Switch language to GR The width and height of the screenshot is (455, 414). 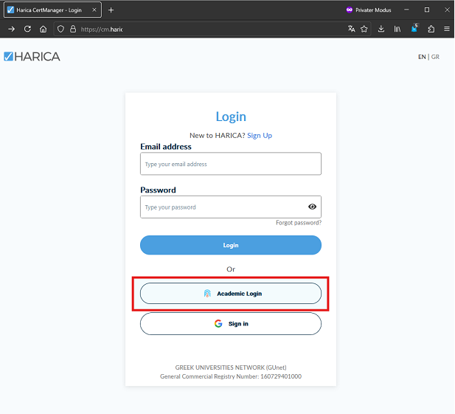pos(435,57)
